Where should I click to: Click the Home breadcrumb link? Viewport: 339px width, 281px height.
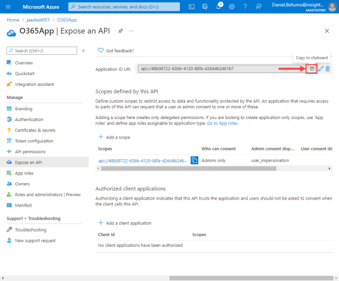tap(13, 20)
